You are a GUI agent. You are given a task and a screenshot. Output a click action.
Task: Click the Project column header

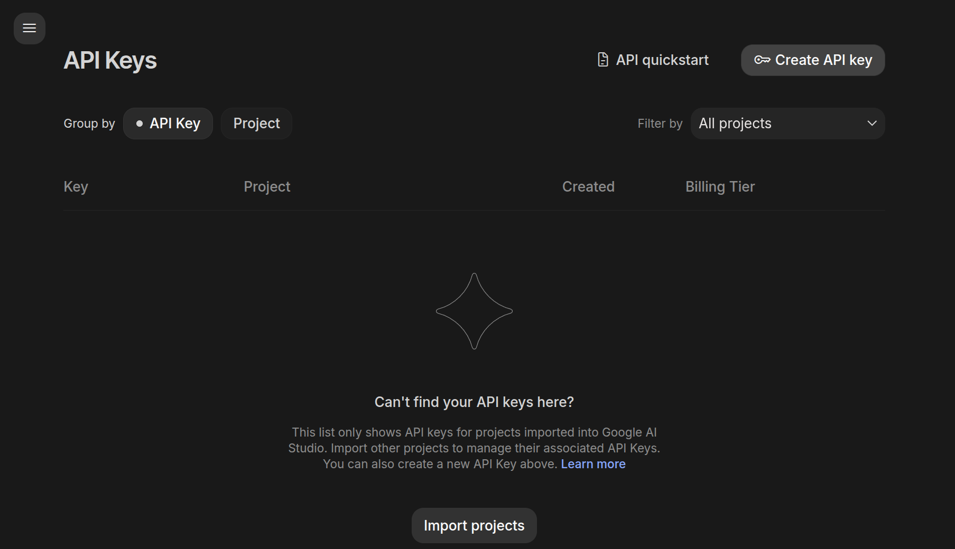[x=267, y=187]
